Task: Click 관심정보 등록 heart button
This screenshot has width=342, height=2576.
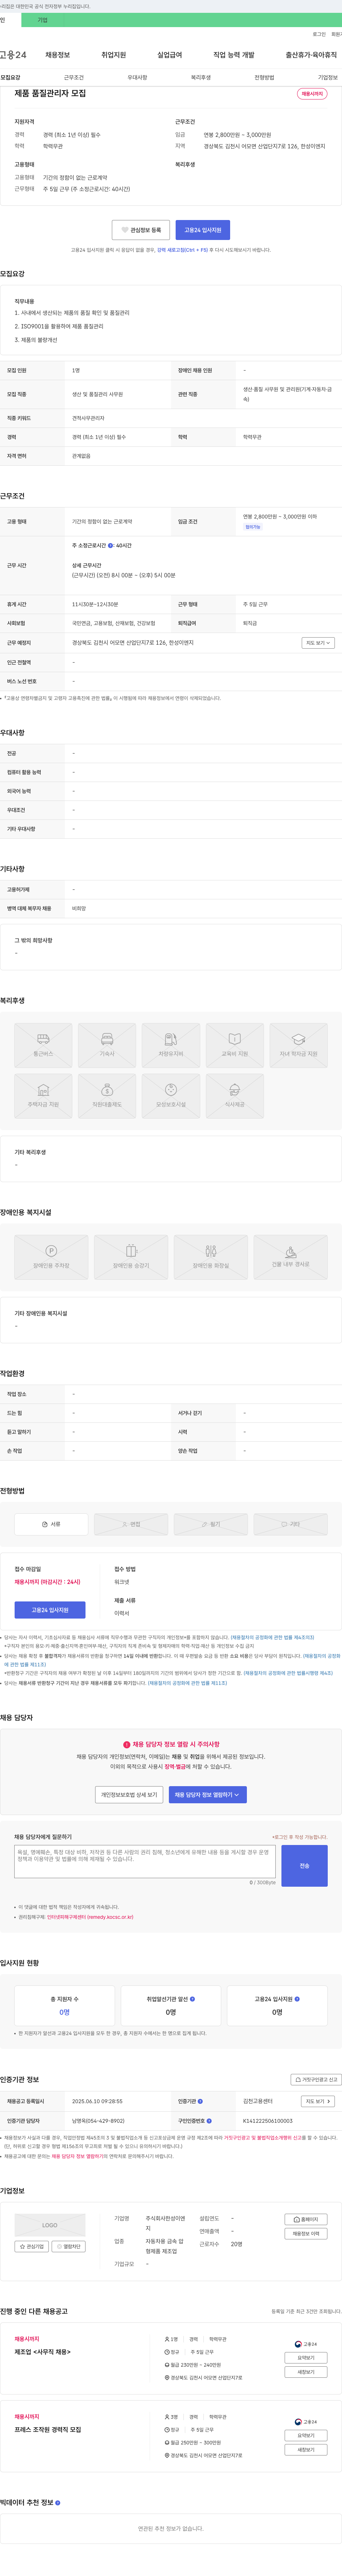Action: point(141,230)
